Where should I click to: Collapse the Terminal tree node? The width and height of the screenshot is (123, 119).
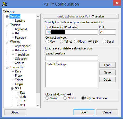[x=7, y=25]
